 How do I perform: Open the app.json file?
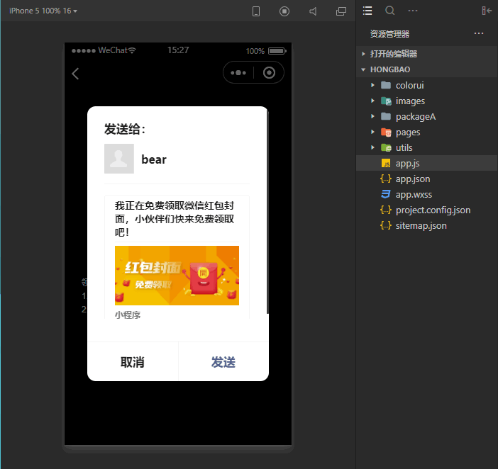pos(427,179)
